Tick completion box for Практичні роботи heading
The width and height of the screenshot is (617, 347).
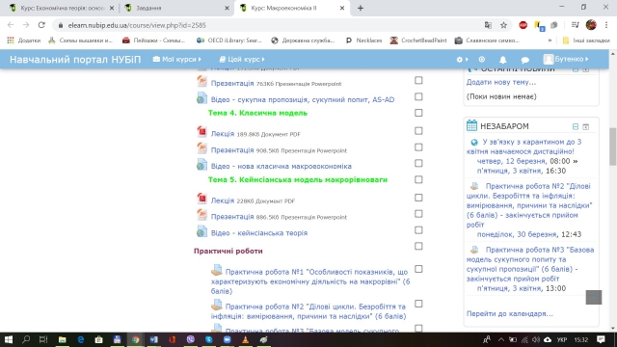[418, 246]
